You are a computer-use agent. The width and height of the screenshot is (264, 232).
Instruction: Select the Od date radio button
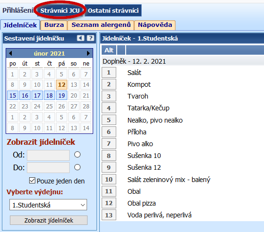pyautogui.click(x=77, y=155)
